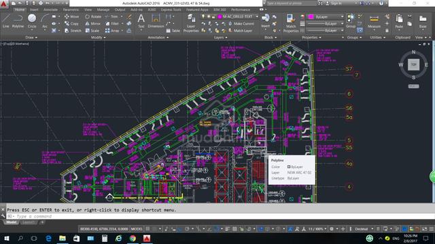Open File Explorer from taskbar
The image size is (435, 244).
(63, 238)
